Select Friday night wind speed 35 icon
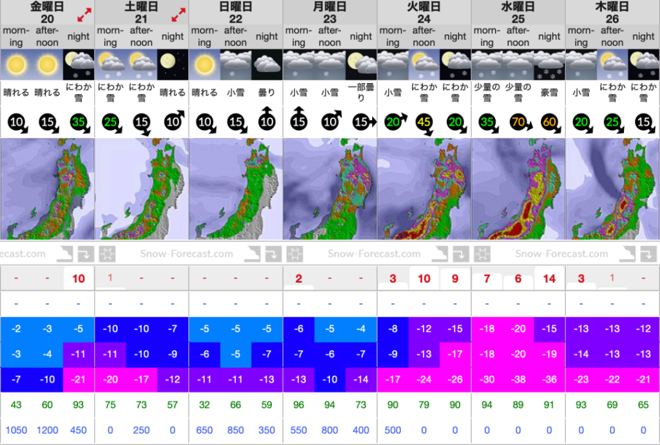 click(79, 123)
